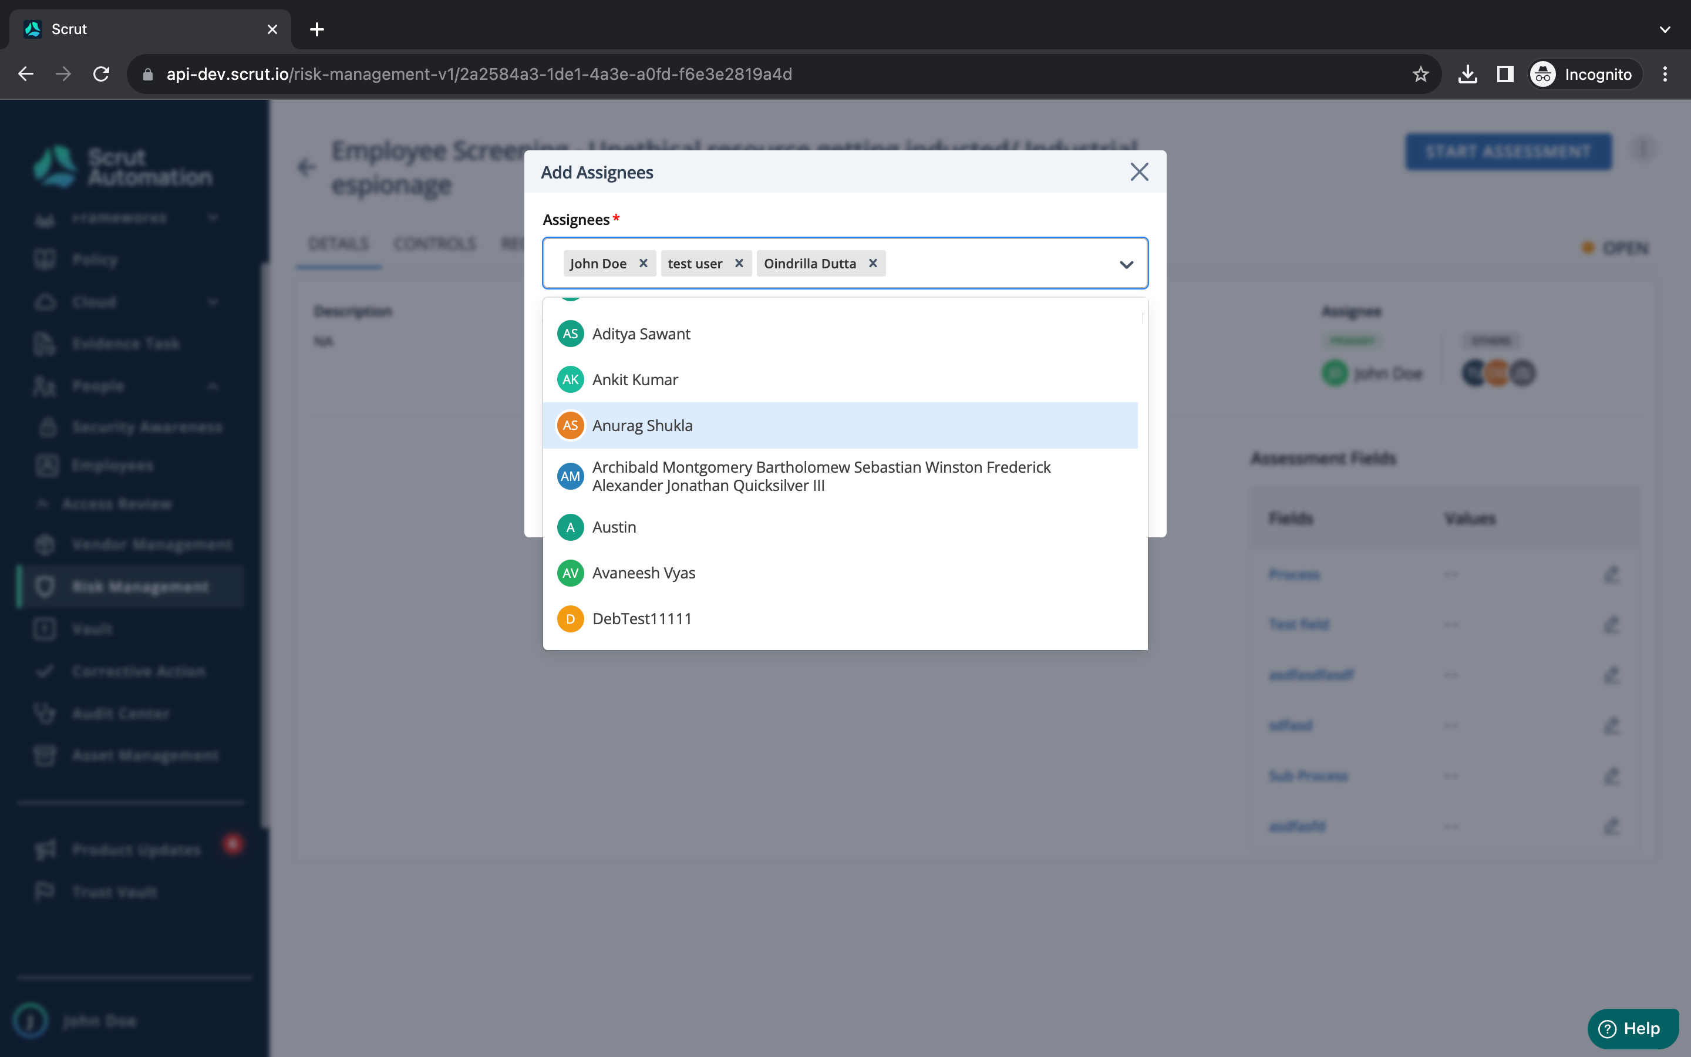
Task: Choose Anurag Shukla as assignee
Action: point(840,426)
